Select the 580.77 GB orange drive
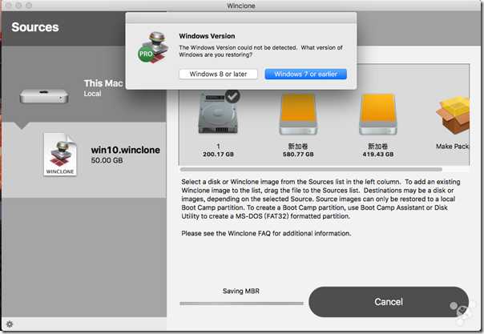484x334 pixels. pyautogui.click(x=298, y=114)
